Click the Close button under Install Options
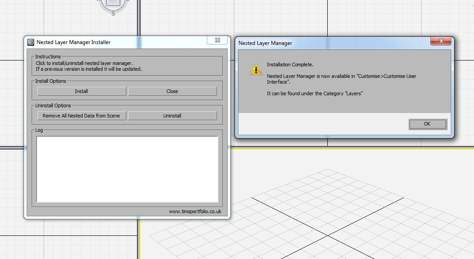The width and height of the screenshot is (474, 259). click(x=172, y=91)
